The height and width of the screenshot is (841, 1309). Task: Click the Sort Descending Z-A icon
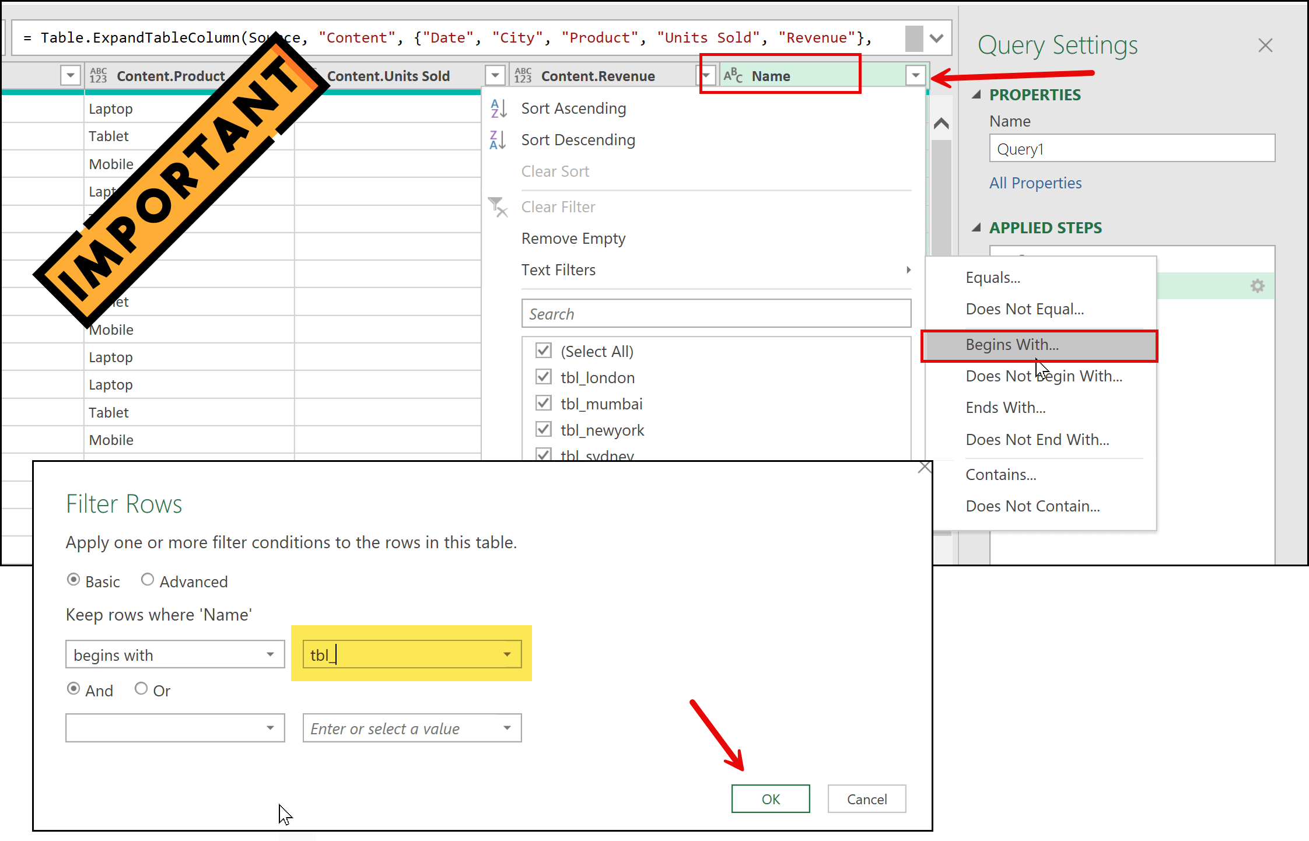(x=498, y=140)
